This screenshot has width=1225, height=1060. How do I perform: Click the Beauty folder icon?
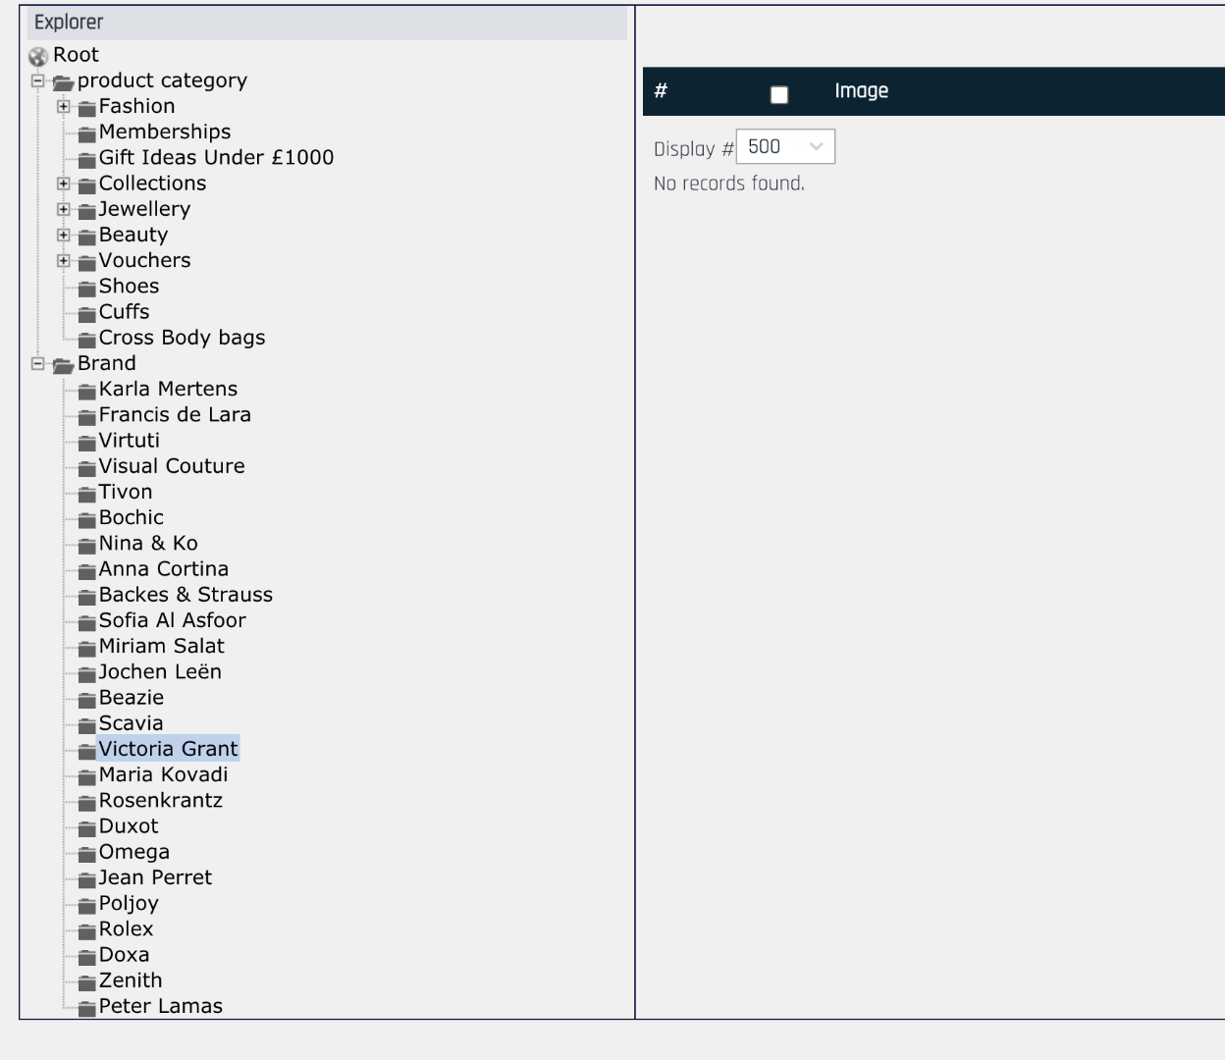87,237
